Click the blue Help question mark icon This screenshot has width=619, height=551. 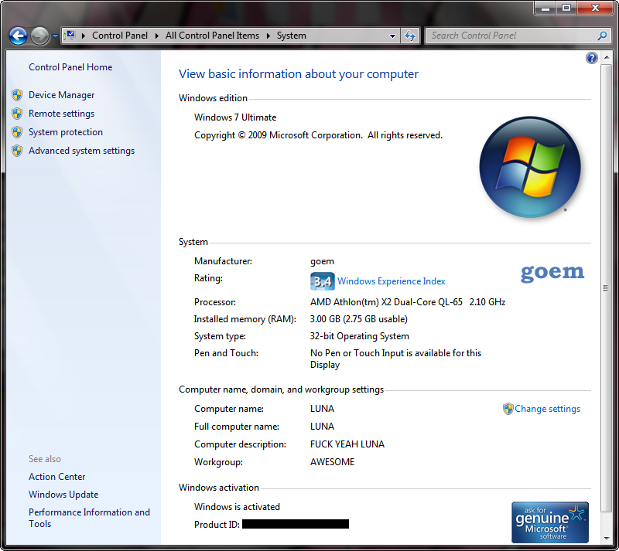click(591, 57)
